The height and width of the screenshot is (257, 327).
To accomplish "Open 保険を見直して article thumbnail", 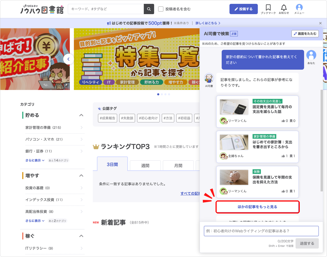I will click(234, 178).
